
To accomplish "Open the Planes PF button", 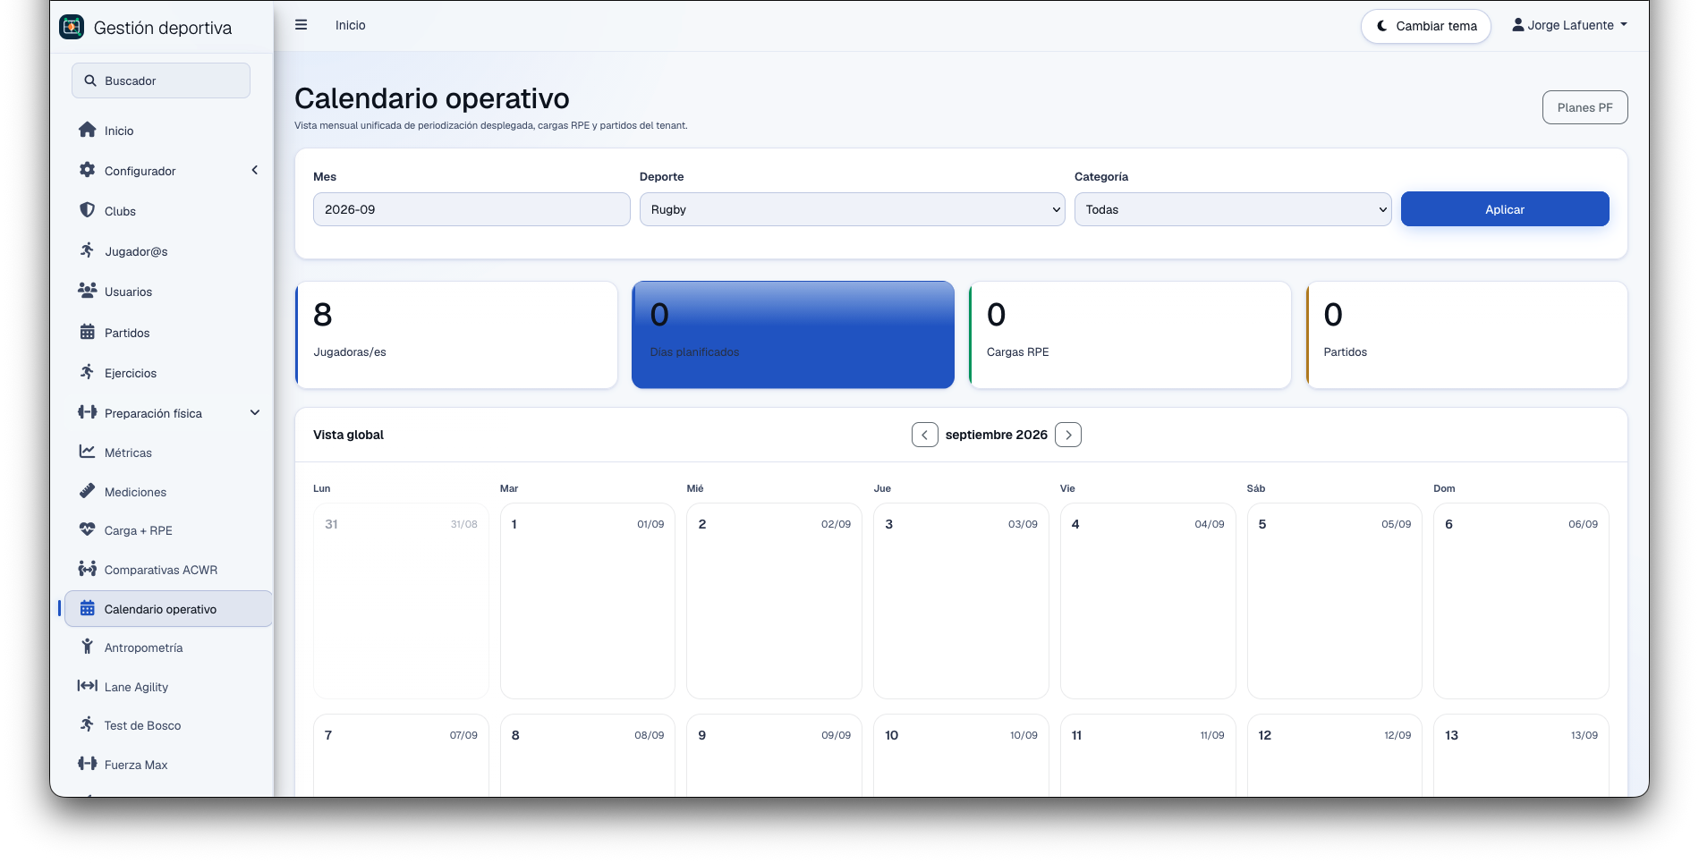I will coord(1584,107).
